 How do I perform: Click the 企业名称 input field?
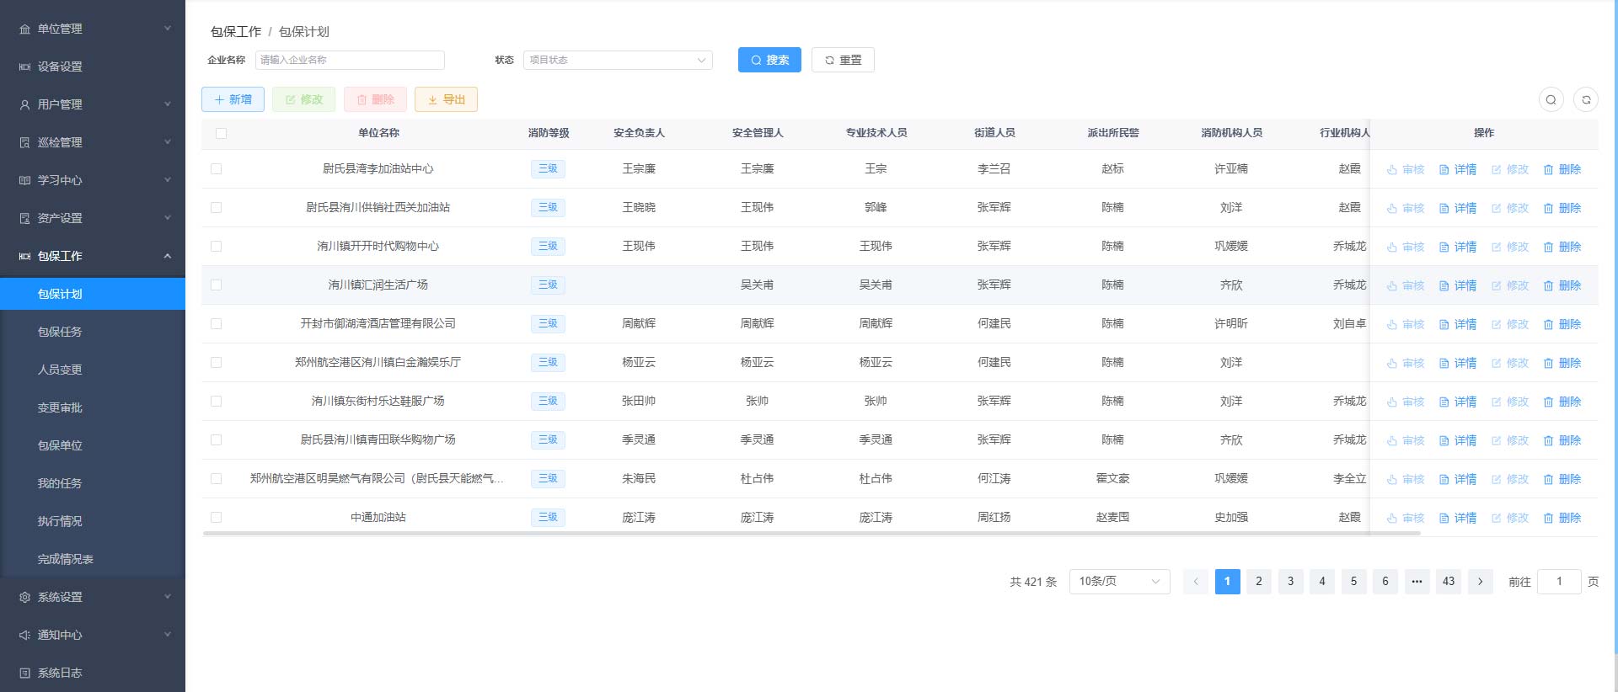350,61
